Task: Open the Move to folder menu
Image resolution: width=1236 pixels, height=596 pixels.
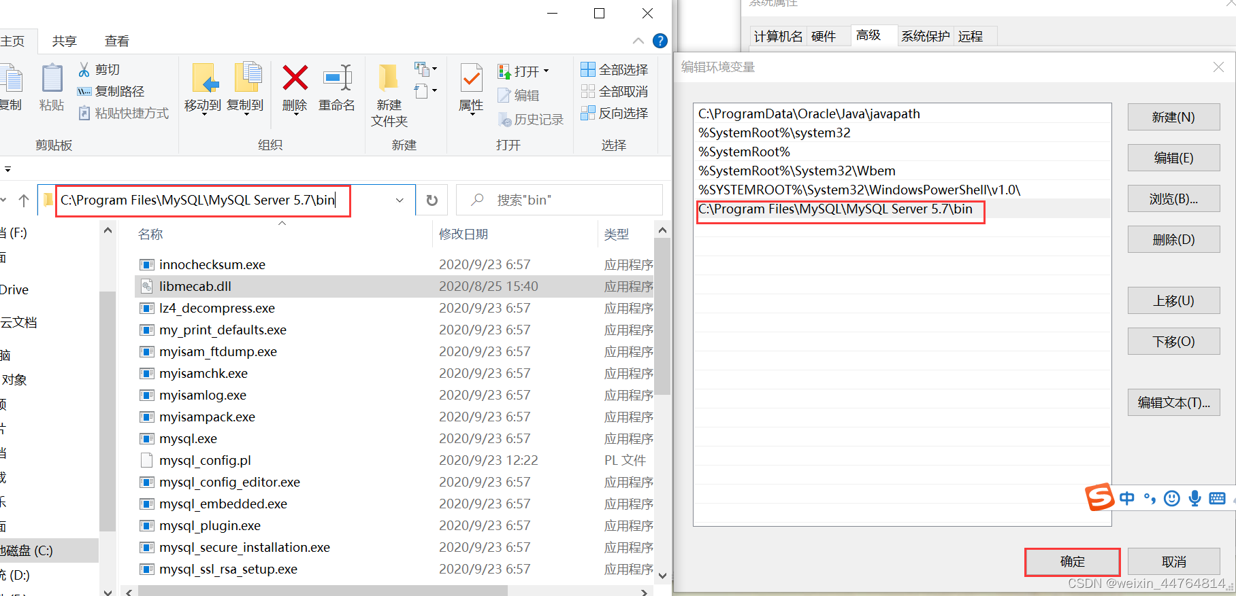Action: [203, 88]
